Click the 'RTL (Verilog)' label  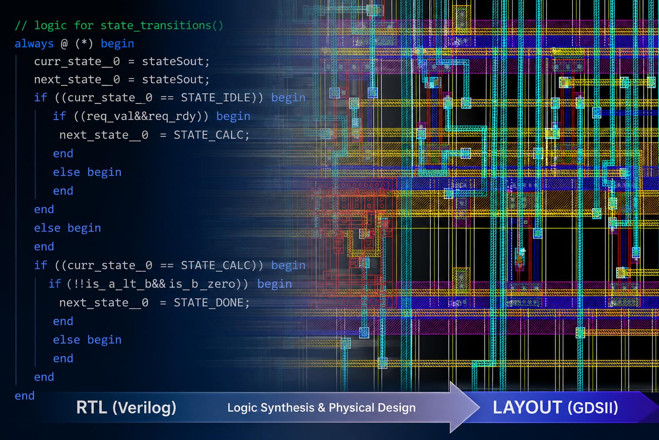[126, 408]
